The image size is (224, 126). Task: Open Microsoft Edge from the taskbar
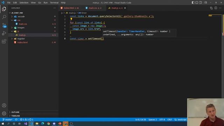click(43, 124)
